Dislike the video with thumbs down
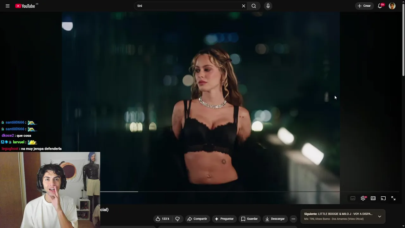Viewport: 405px width, 228px height. [x=178, y=219]
